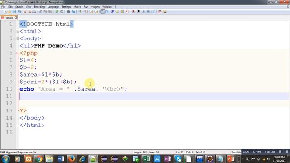
Task: Click the Replace toolbar icon
Action: point(73,11)
